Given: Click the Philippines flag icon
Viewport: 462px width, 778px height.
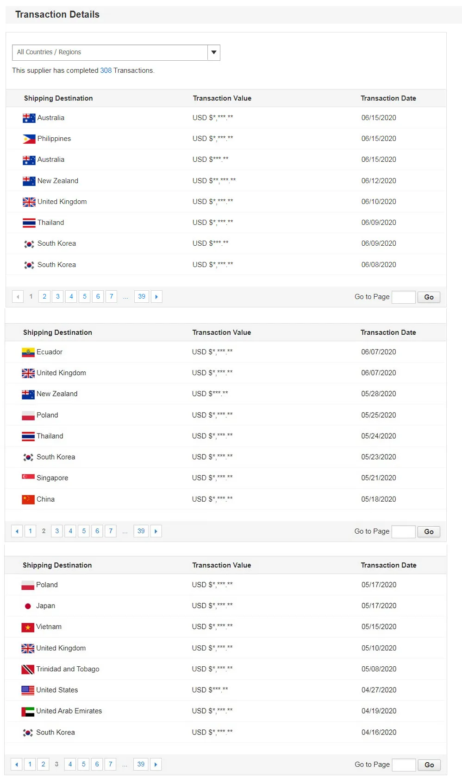Looking at the screenshot, I should [29, 139].
